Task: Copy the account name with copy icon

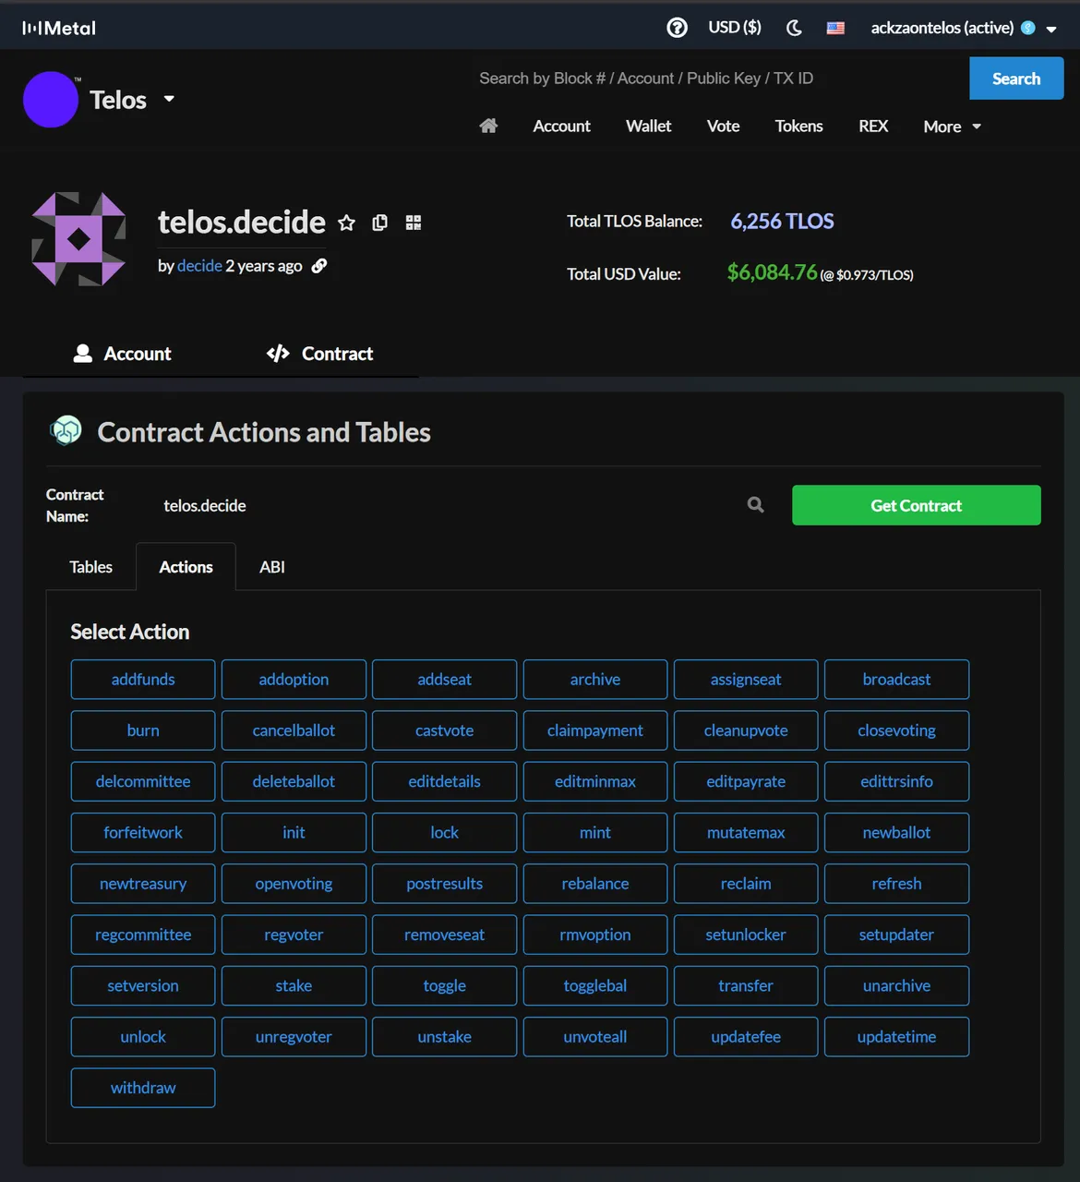Action: [x=379, y=223]
